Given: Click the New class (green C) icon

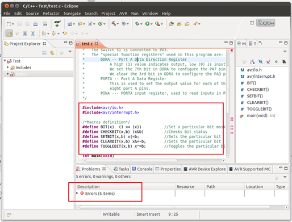Looking at the screenshot, I should [100, 24].
